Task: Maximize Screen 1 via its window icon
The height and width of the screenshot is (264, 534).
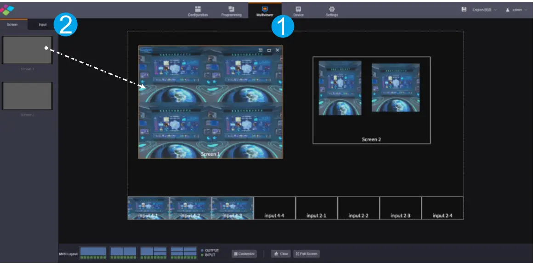Action: tap(269, 50)
